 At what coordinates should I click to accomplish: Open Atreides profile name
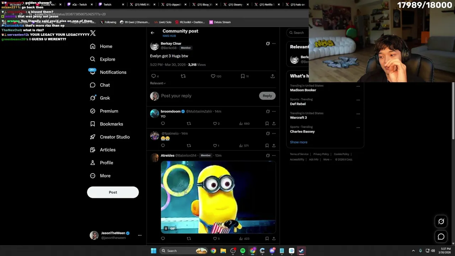point(167,155)
